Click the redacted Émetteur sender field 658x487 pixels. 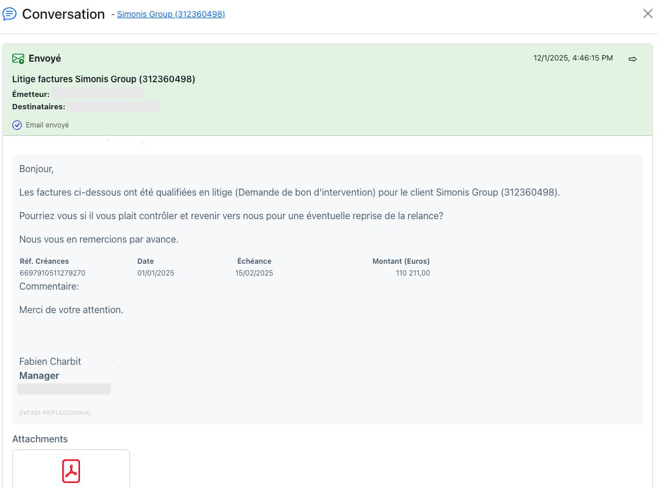tap(98, 93)
